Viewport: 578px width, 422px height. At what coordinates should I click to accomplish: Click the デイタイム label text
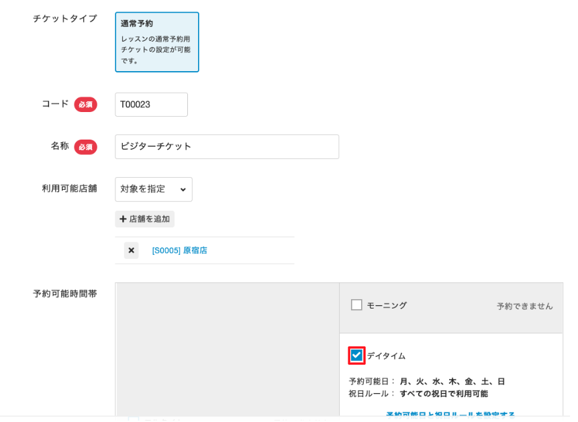click(386, 356)
